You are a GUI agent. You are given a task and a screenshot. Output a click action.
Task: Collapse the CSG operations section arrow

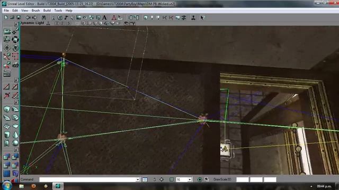point(16,149)
